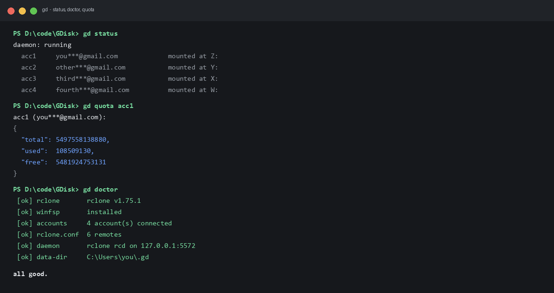The height and width of the screenshot is (293, 554).
Task: Click the closing curly brace of the JSON
Action: pyautogui.click(x=15, y=174)
